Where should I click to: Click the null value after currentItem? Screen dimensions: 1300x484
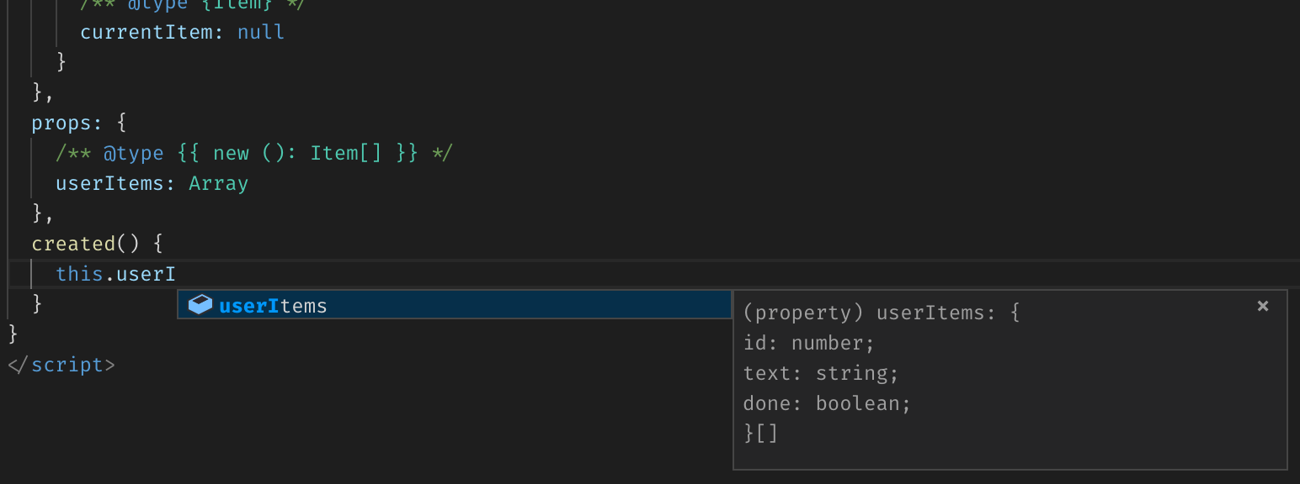pos(261,32)
